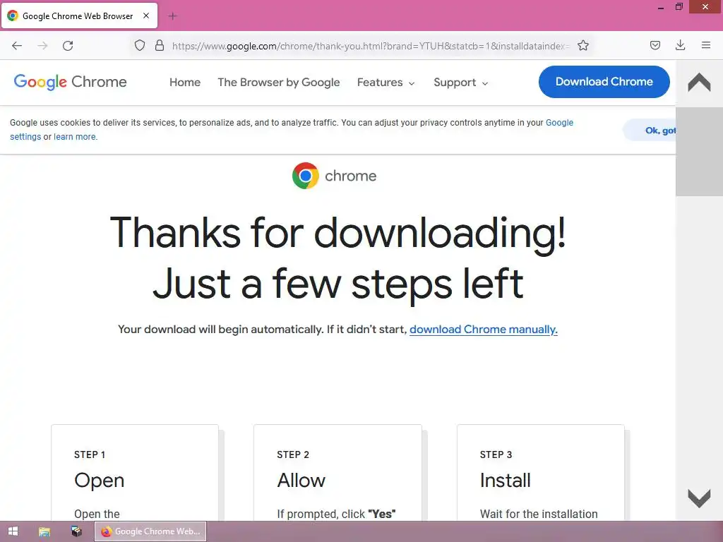This screenshot has width=723, height=542.
Task: Open the Google settings link in cookie notice
Action: click(559, 123)
